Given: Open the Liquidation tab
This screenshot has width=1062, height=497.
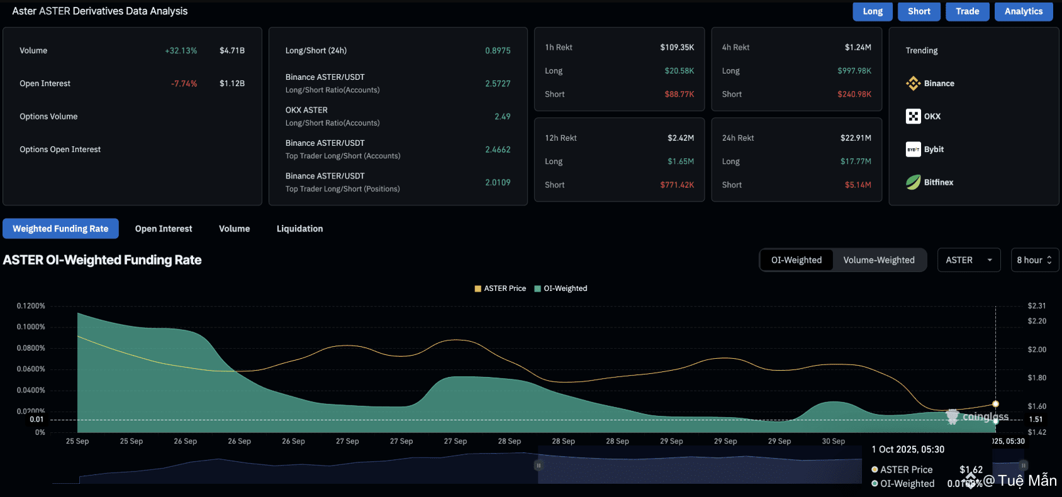Looking at the screenshot, I should (x=299, y=229).
